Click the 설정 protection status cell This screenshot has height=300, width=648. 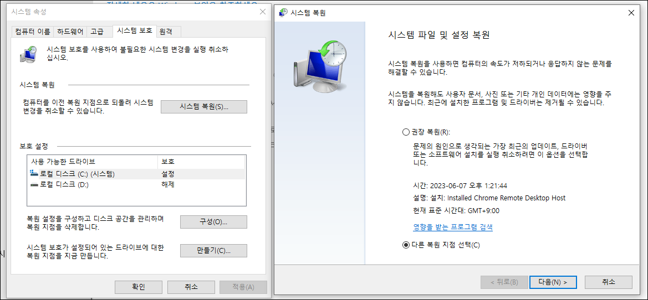point(168,174)
